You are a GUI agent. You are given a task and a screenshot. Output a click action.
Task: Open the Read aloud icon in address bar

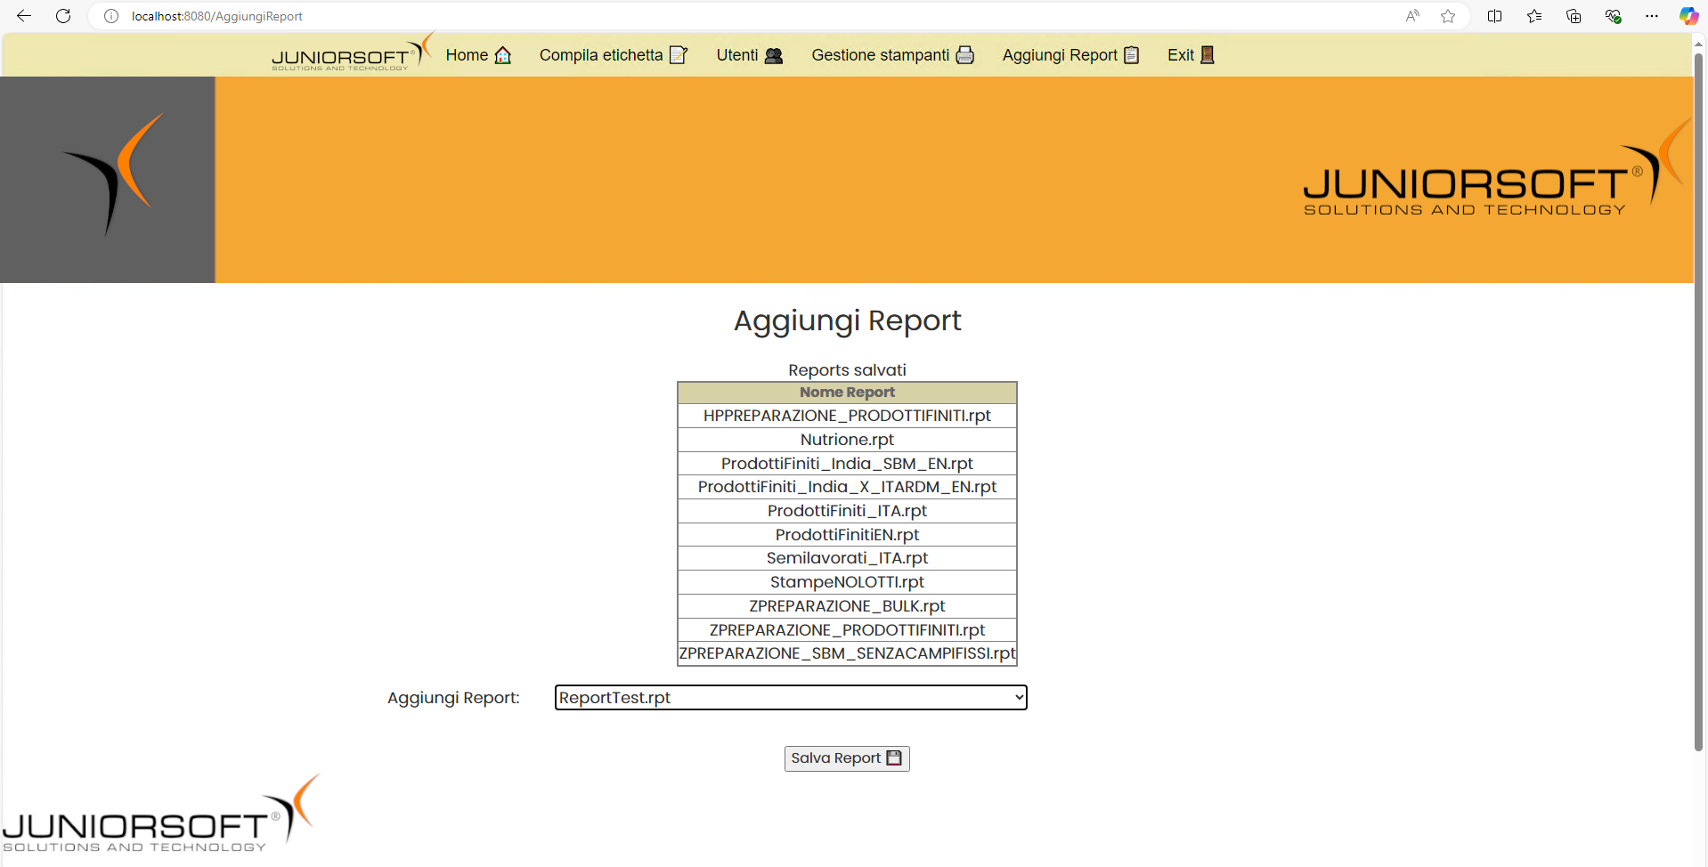click(1412, 16)
